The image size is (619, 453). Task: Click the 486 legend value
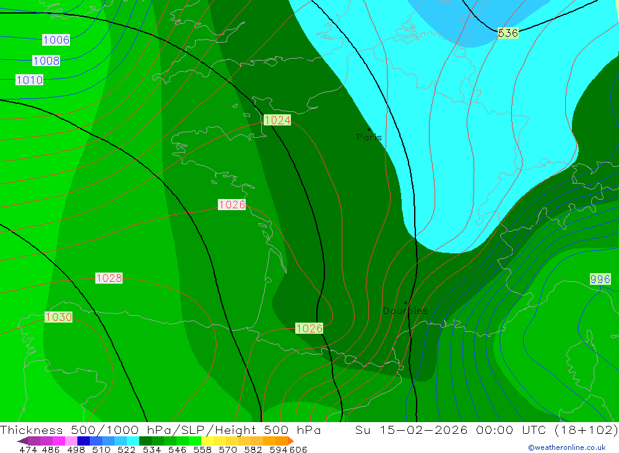(51, 449)
